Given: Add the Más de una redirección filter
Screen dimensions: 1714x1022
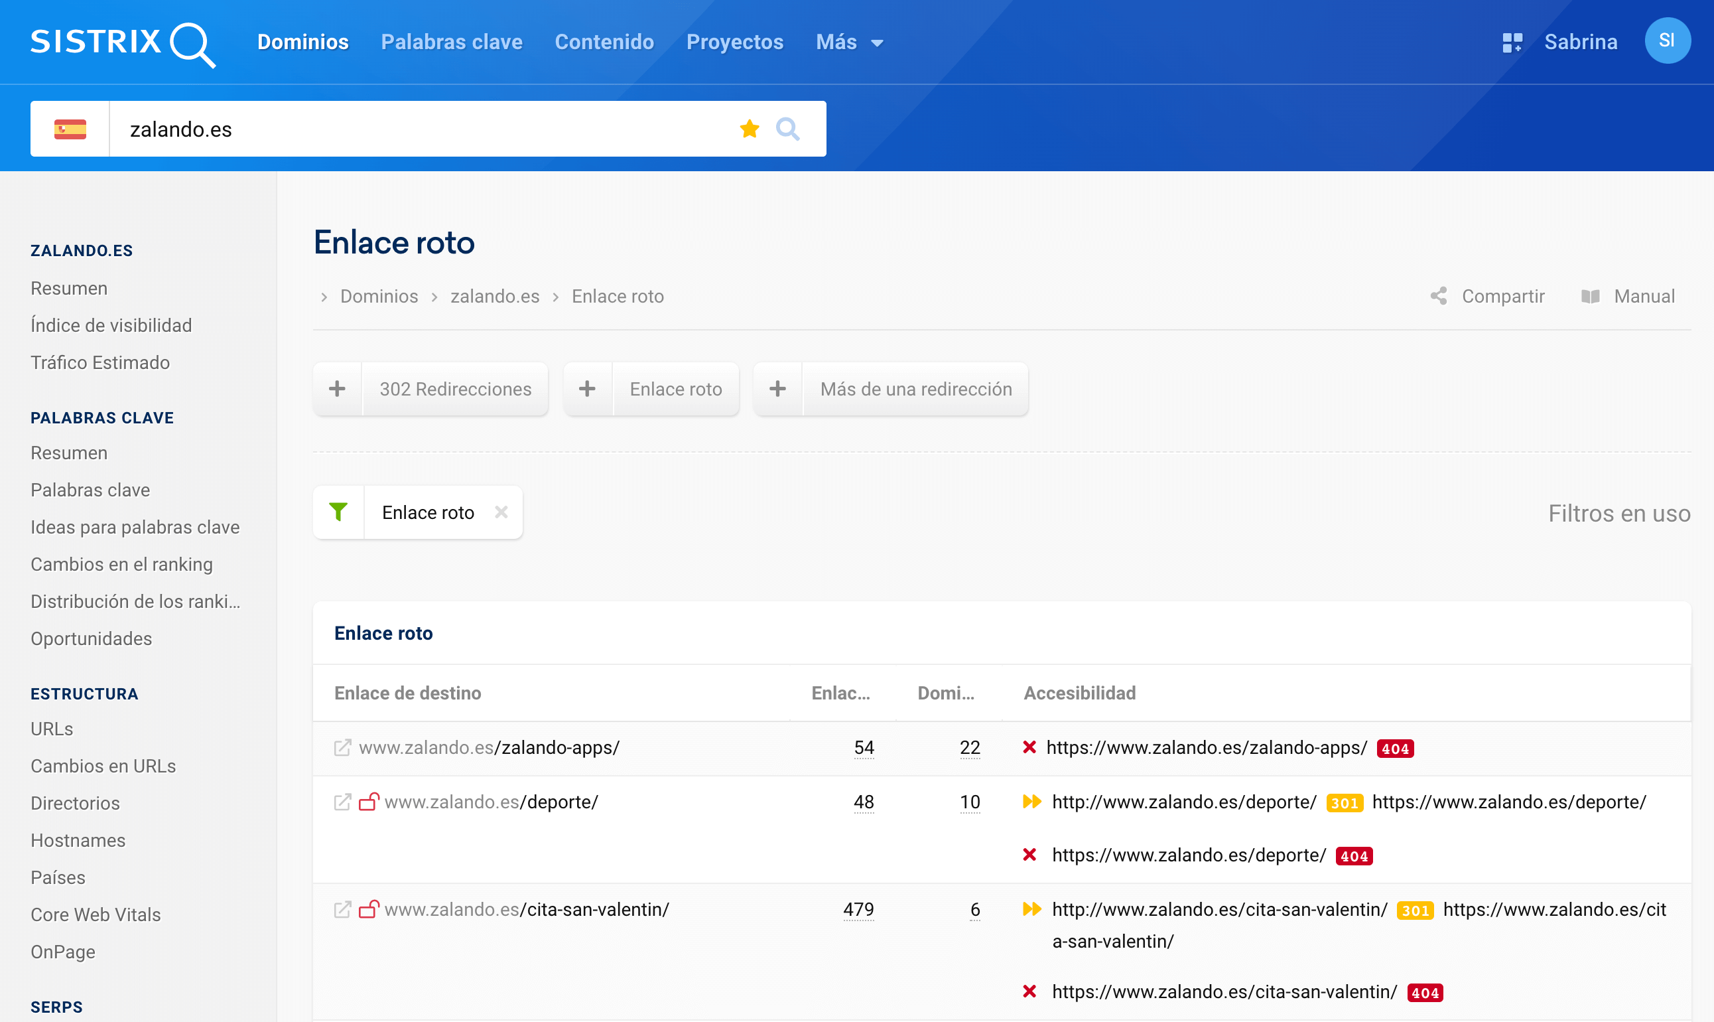Looking at the screenshot, I should [x=778, y=389].
